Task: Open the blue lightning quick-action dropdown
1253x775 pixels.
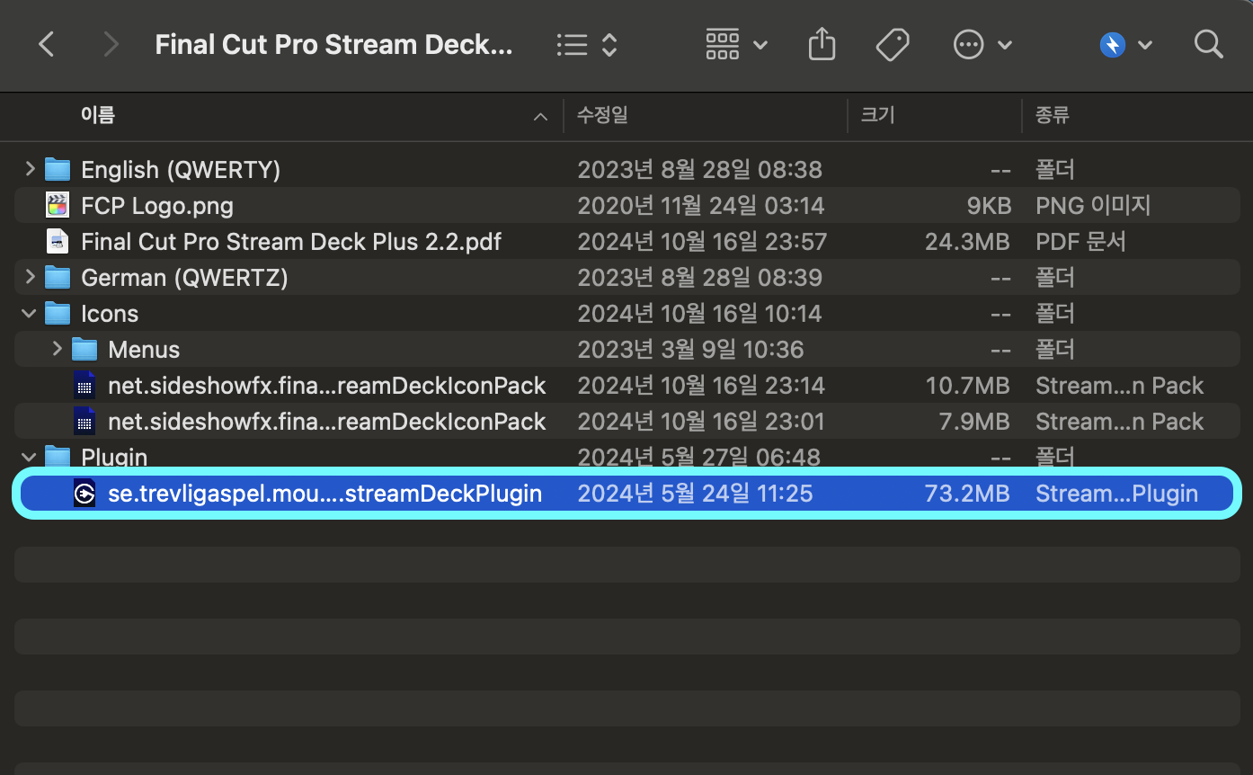Action: (1125, 44)
